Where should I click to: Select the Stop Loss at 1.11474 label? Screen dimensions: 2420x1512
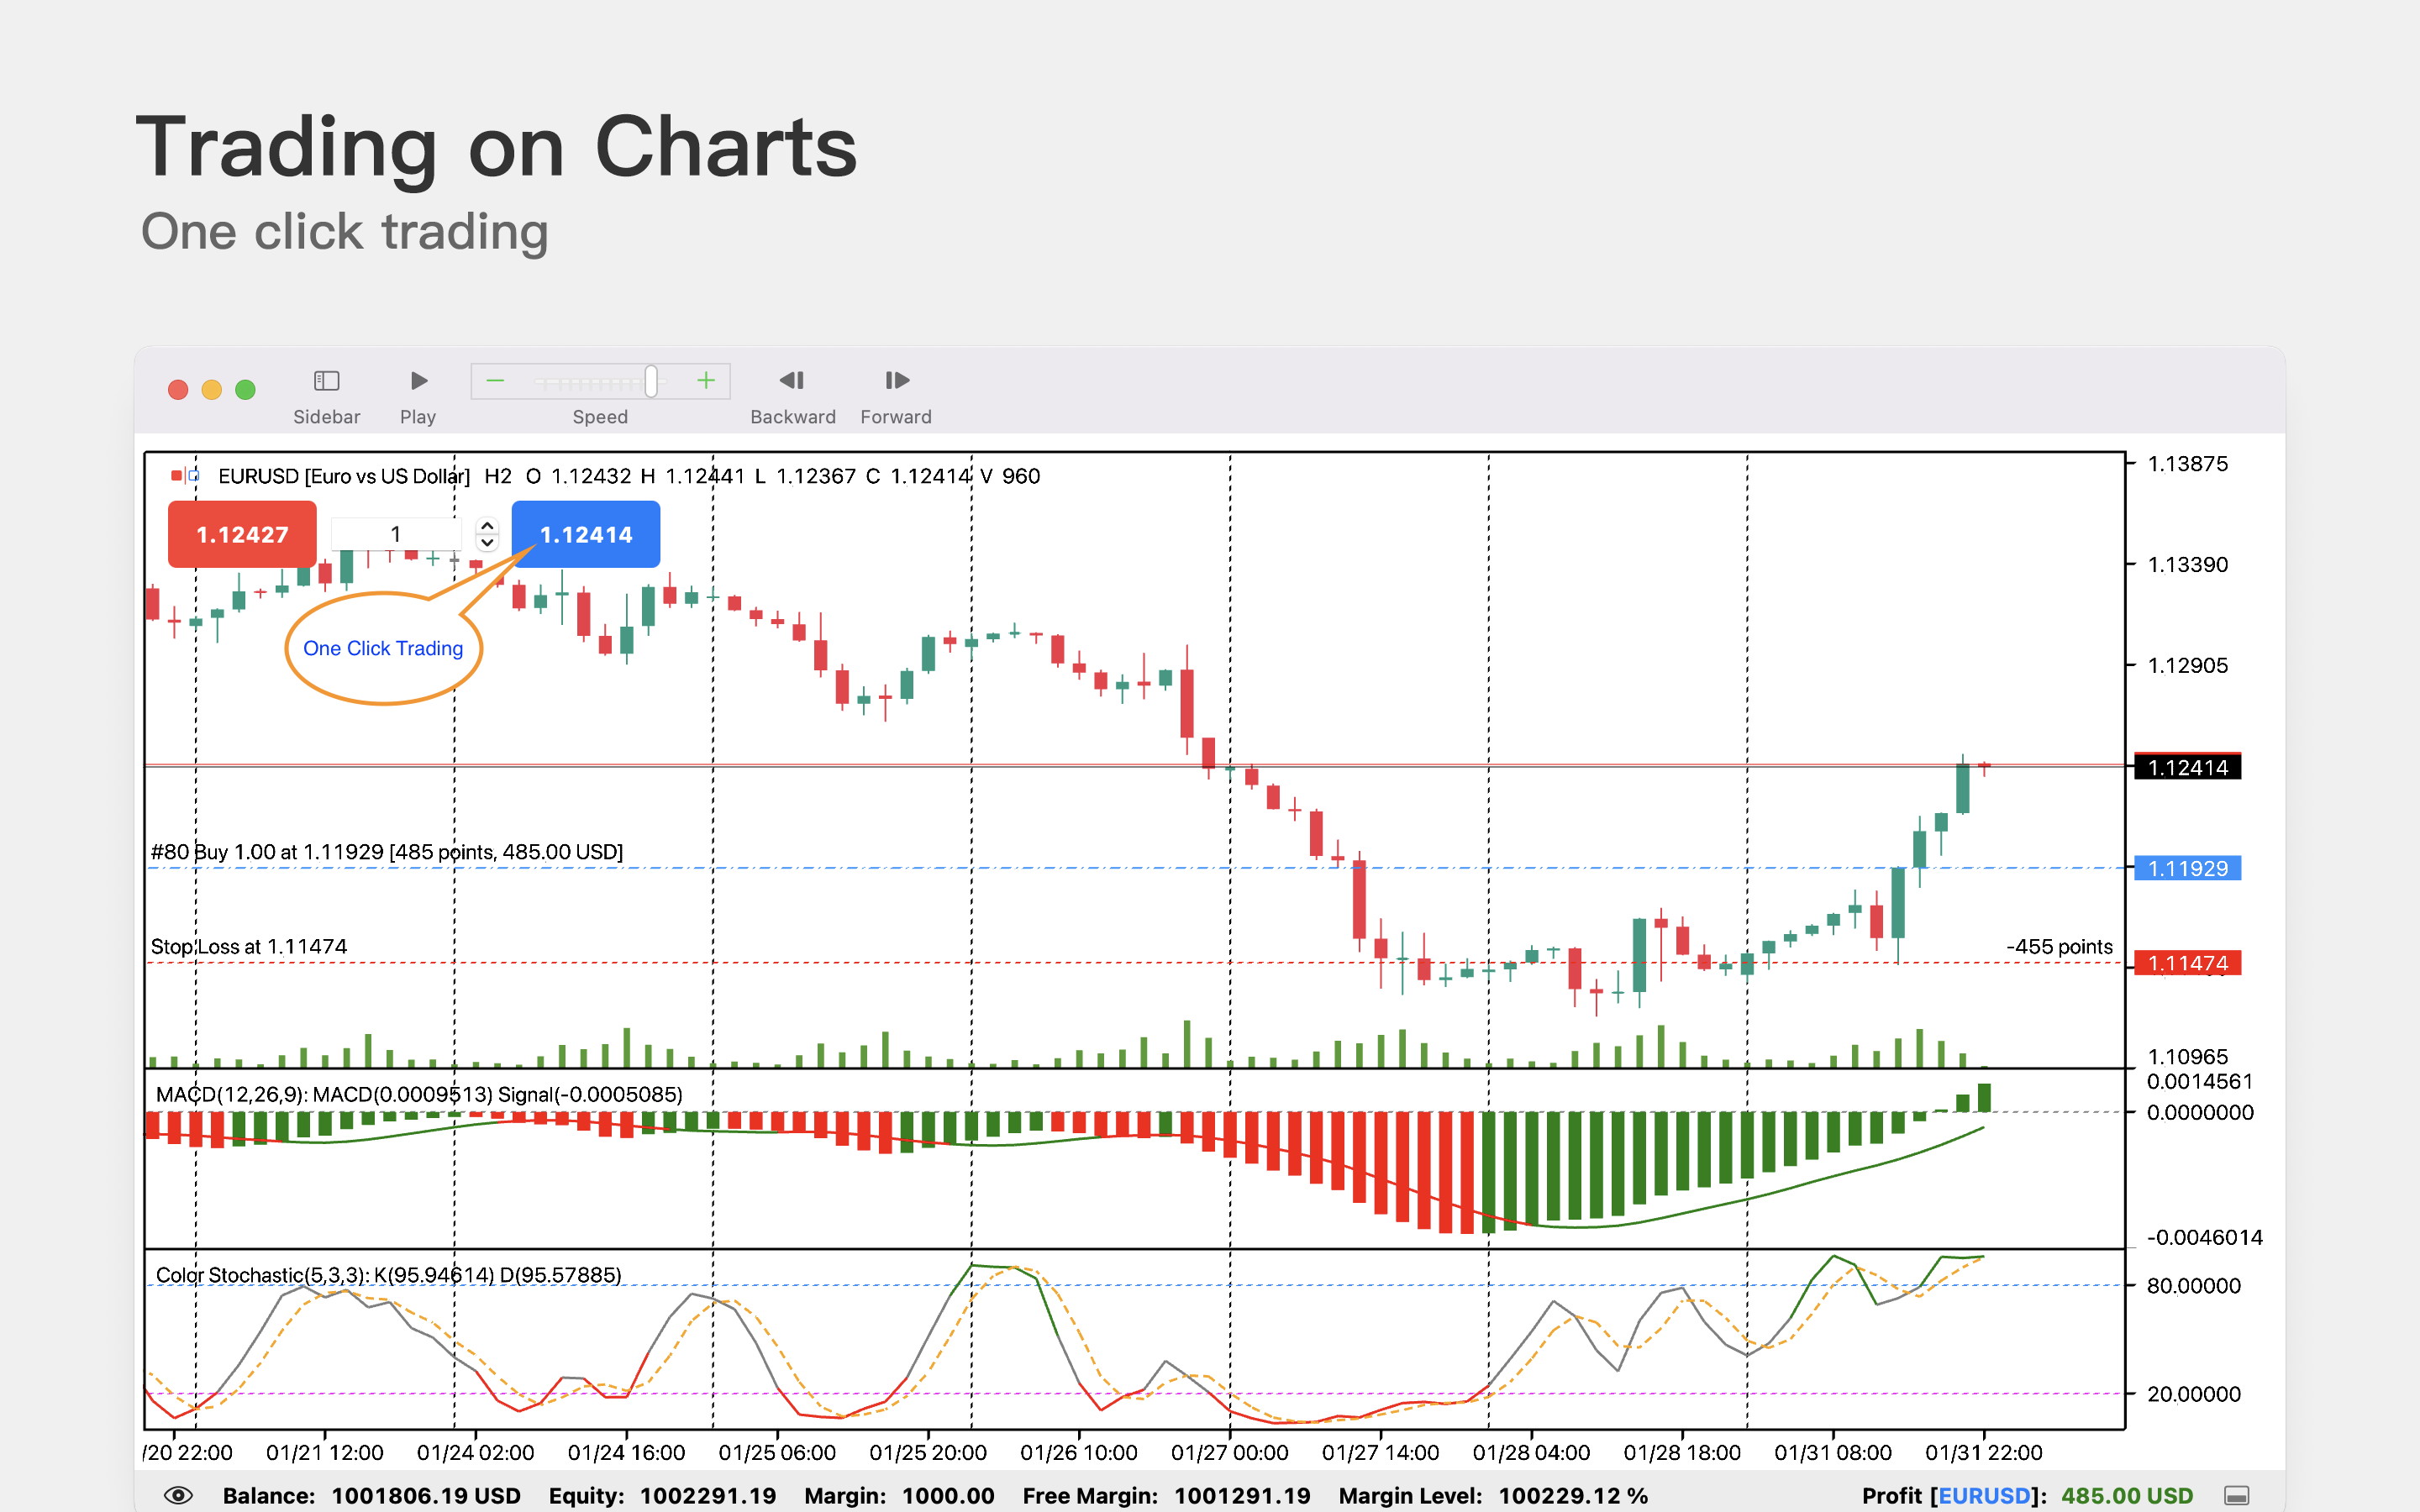tap(249, 946)
